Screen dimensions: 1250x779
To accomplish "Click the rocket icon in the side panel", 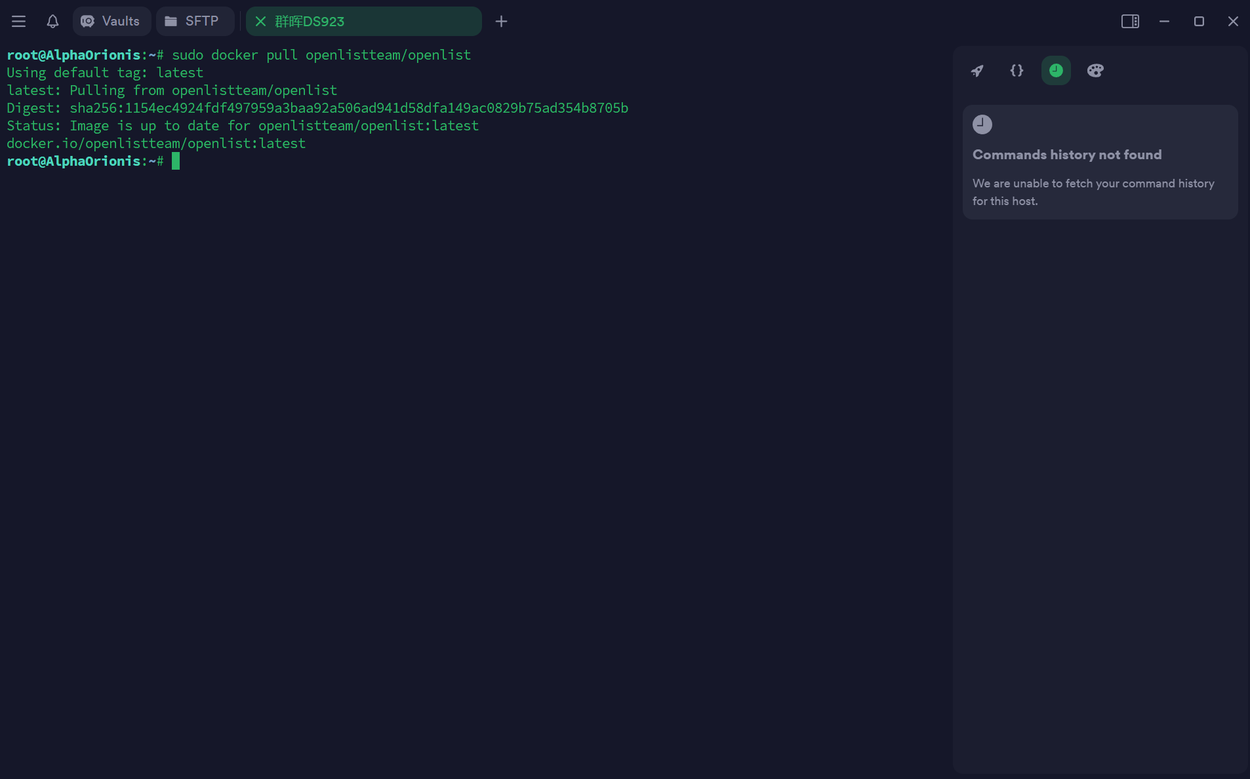I will pos(977,71).
